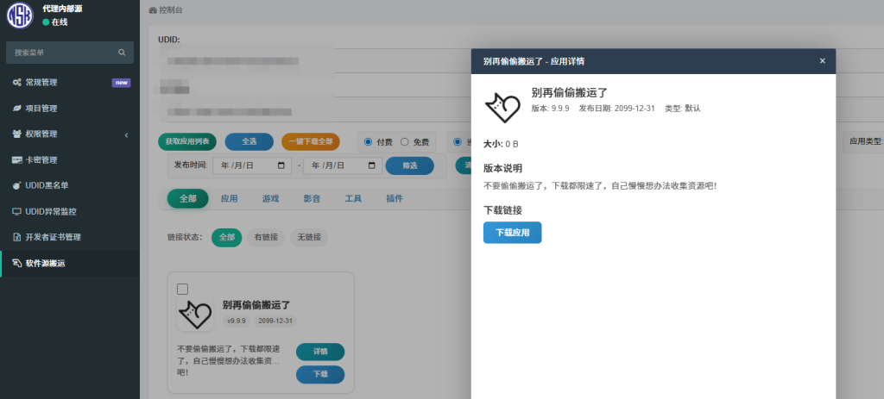Click 下载应用 button in dialog
Screen dimensions: 884x399
pyautogui.click(x=513, y=233)
